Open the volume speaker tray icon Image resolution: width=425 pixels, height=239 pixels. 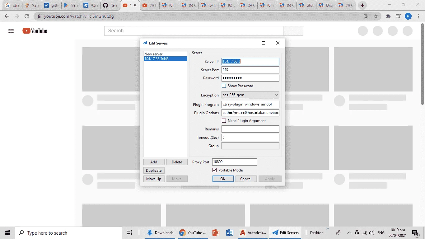(x=372, y=233)
